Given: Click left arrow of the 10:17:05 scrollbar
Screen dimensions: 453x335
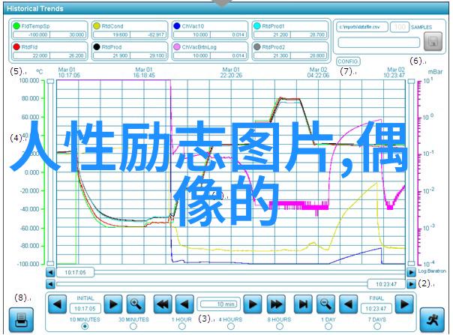Looking at the screenshot, I should [50, 272].
